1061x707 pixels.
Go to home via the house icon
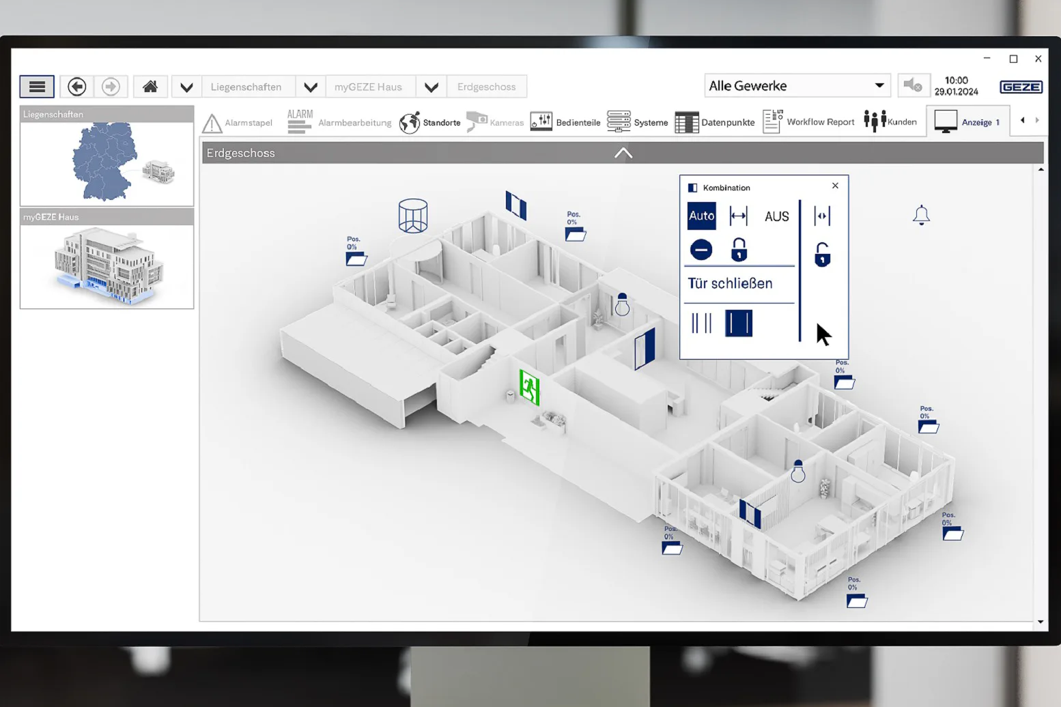[x=150, y=87]
